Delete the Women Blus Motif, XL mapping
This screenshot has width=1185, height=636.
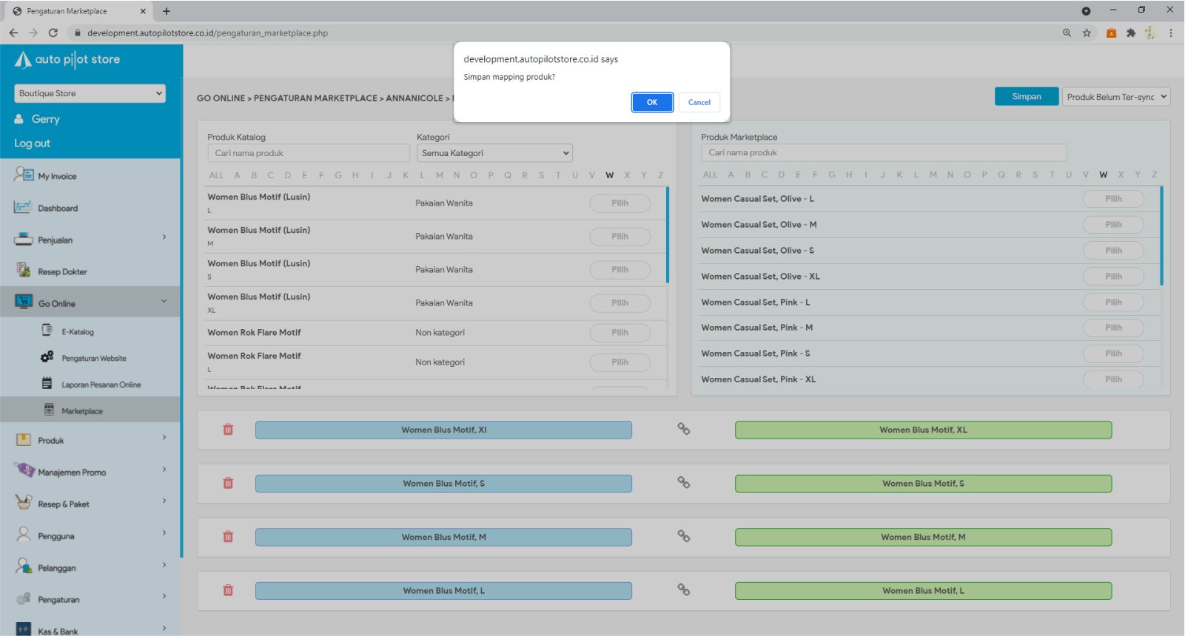tap(228, 430)
